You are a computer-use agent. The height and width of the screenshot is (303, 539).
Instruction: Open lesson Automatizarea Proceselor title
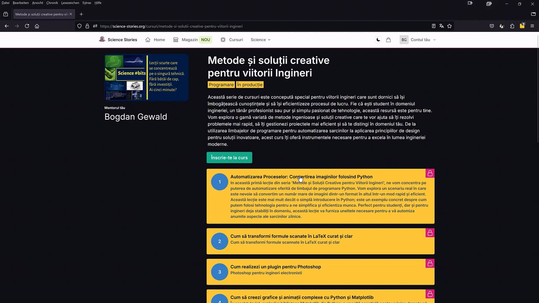click(302, 177)
